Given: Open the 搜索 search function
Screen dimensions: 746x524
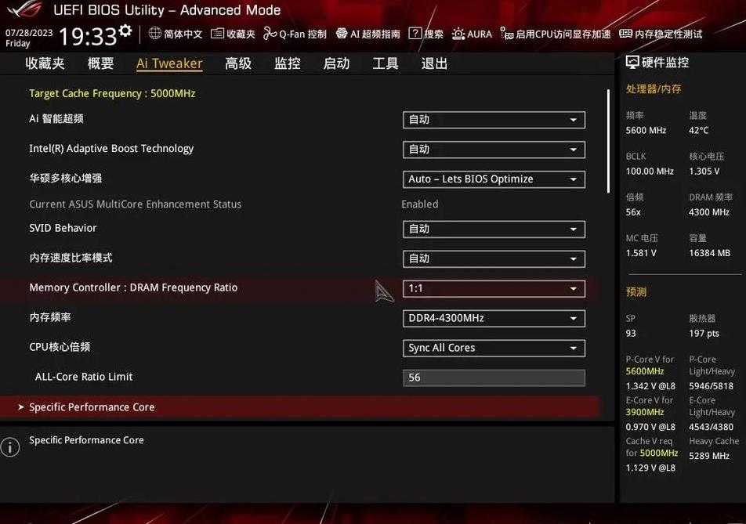Looking at the screenshot, I should point(426,34).
